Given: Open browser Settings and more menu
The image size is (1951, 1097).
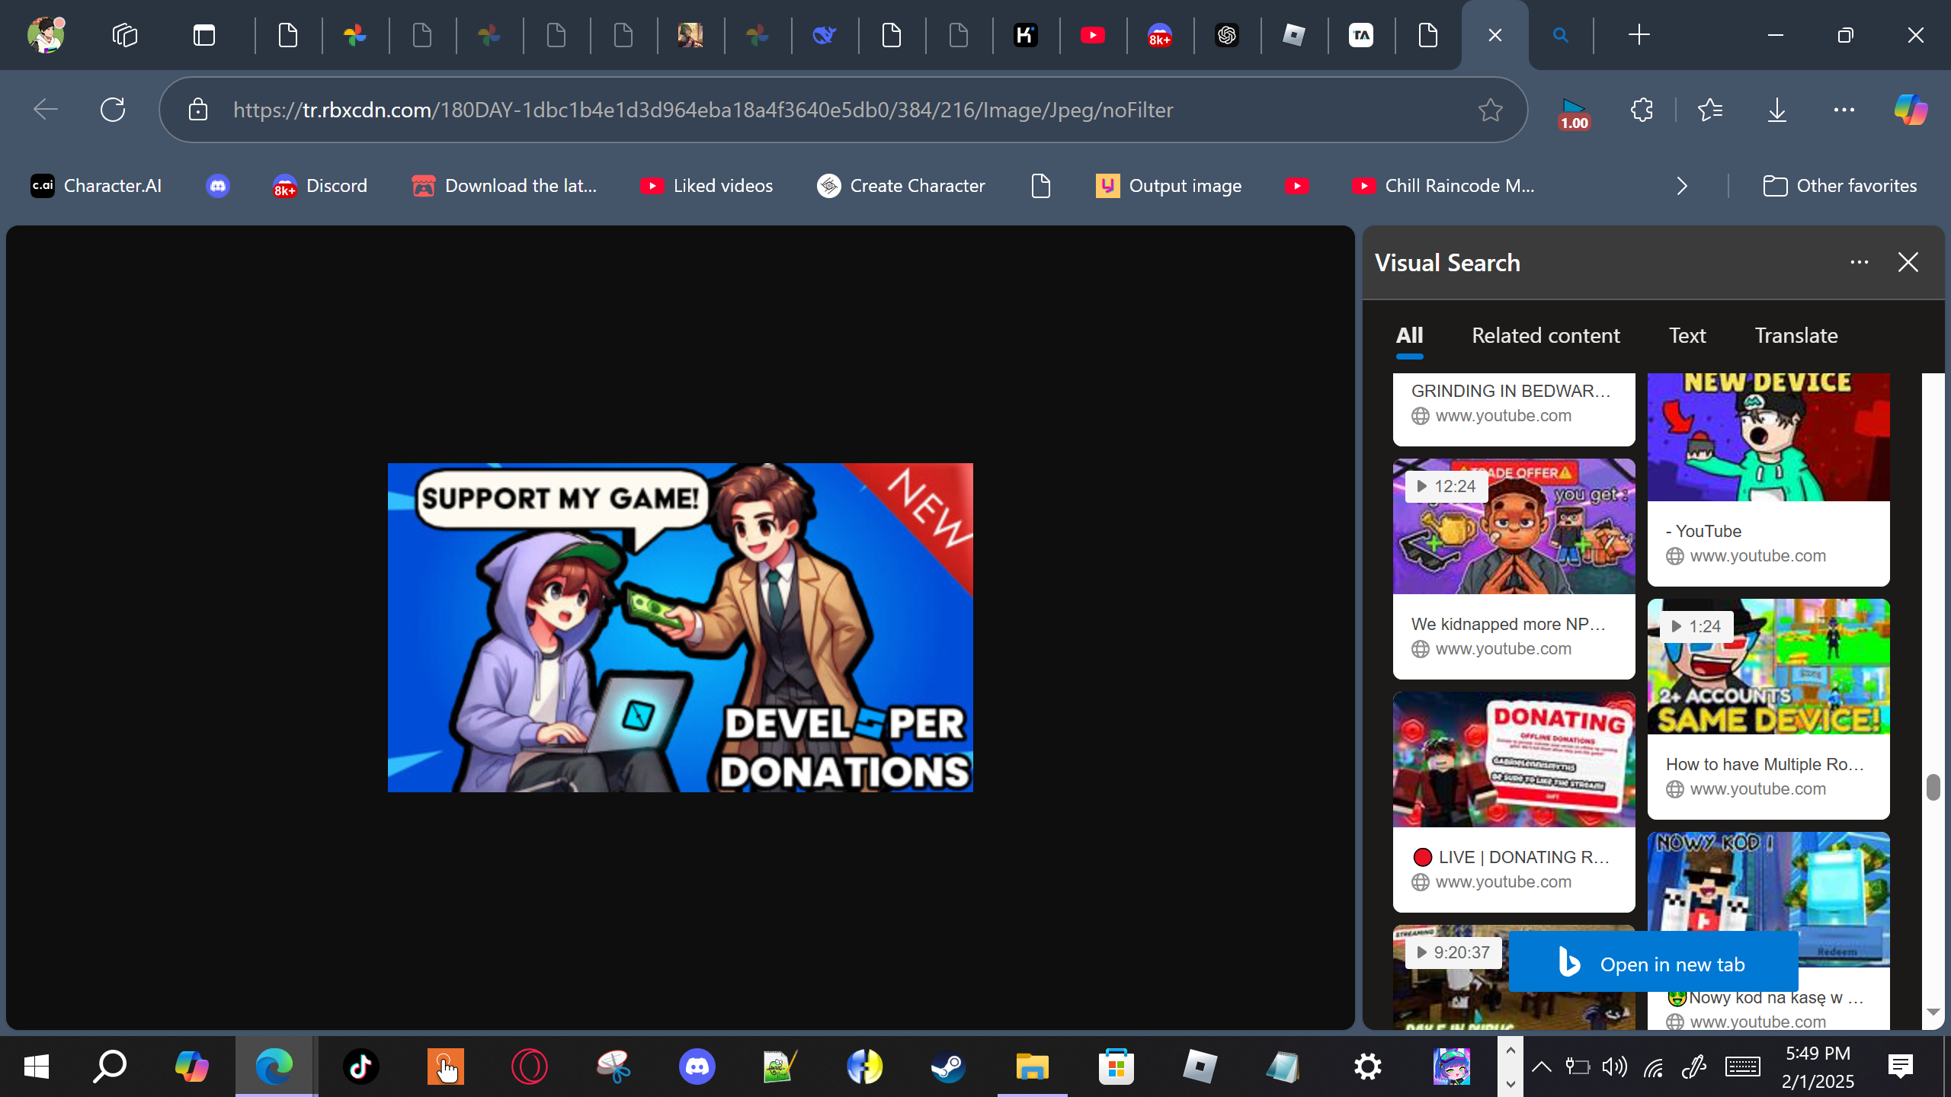Looking at the screenshot, I should pyautogui.click(x=1844, y=110).
